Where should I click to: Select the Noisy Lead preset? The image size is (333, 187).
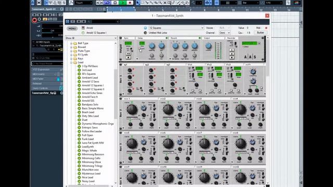(88, 181)
